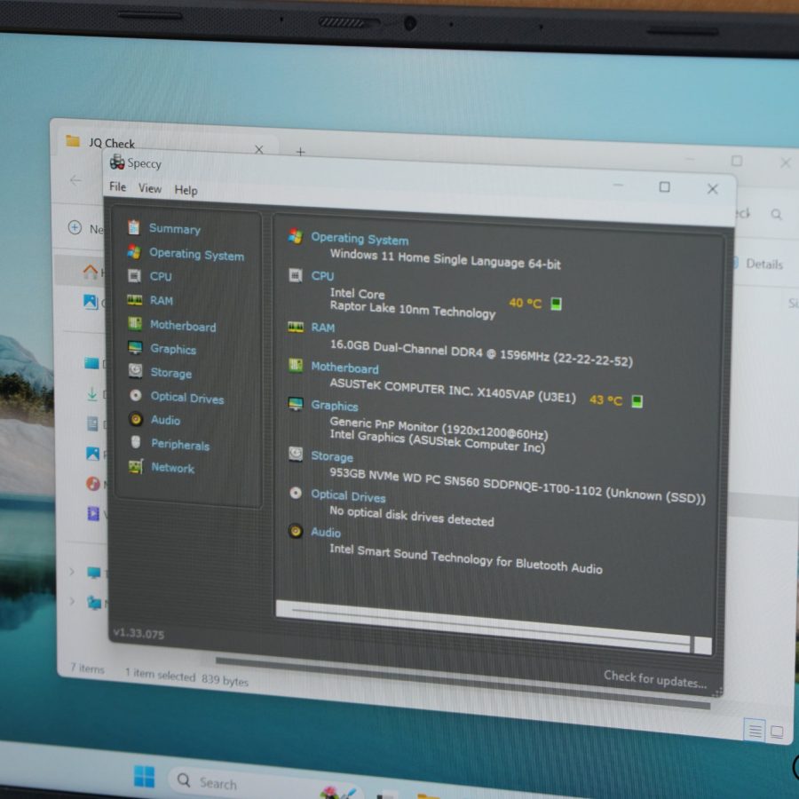Click the 953GB NVMe WD PC SN560 text
The width and height of the screenshot is (799, 799).
tap(518, 485)
